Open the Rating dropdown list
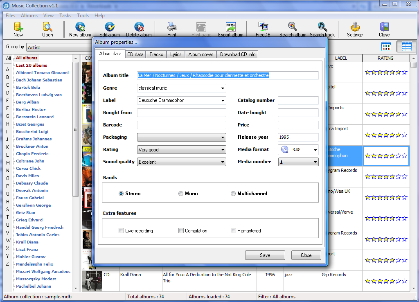 pyautogui.click(x=223, y=150)
